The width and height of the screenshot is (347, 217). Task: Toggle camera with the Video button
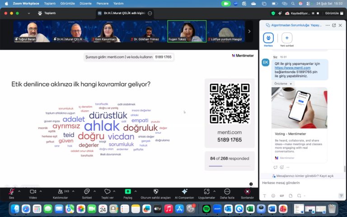[33, 192]
